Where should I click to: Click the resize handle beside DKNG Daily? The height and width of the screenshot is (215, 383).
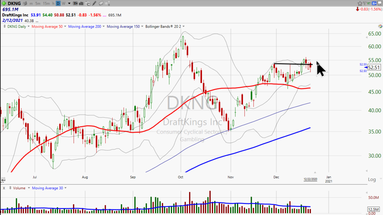(x=4, y=26)
